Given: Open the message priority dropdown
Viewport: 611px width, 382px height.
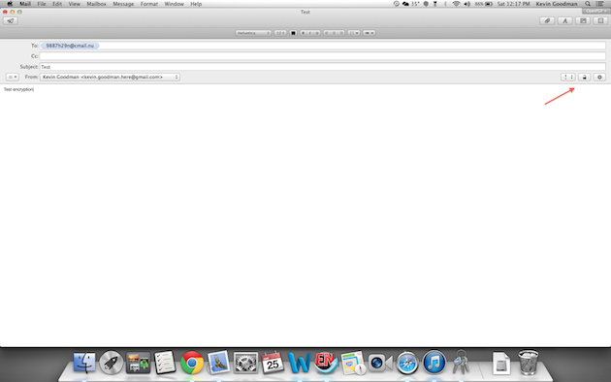Looking at the screenshot, I should (568, 78).
